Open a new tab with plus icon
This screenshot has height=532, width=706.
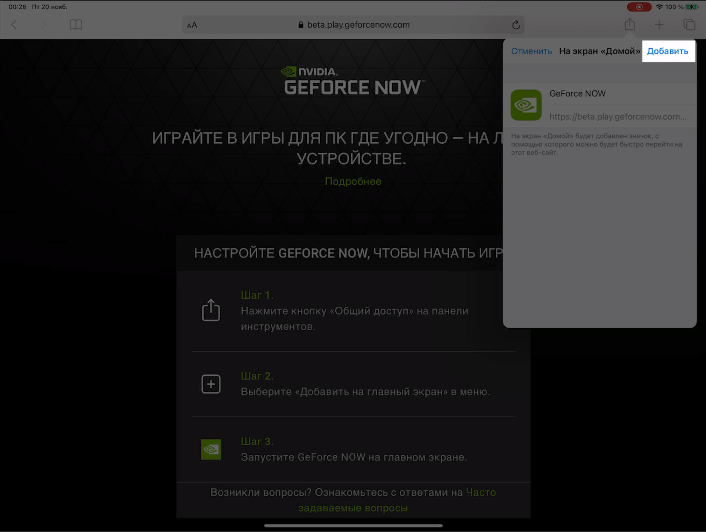point(659,24)
